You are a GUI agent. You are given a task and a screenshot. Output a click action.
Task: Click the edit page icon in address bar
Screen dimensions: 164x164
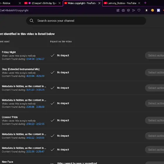point(118,10)
